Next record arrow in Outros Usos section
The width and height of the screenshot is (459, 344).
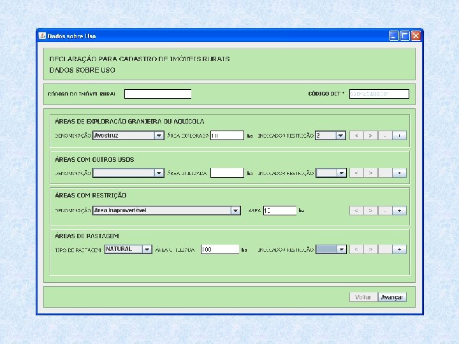[370, 173]
